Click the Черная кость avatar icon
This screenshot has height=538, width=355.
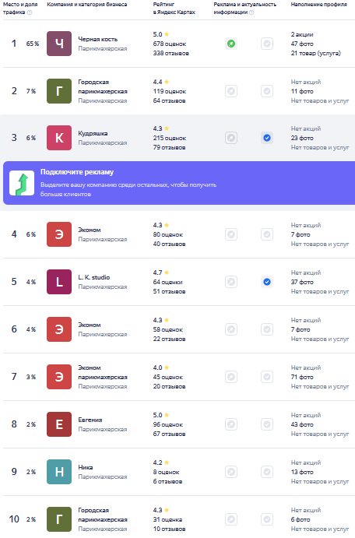click(x=59, y=44)
